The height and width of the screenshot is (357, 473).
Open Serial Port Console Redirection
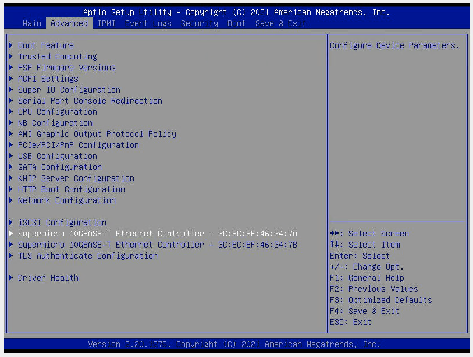(x=89, y=101)
